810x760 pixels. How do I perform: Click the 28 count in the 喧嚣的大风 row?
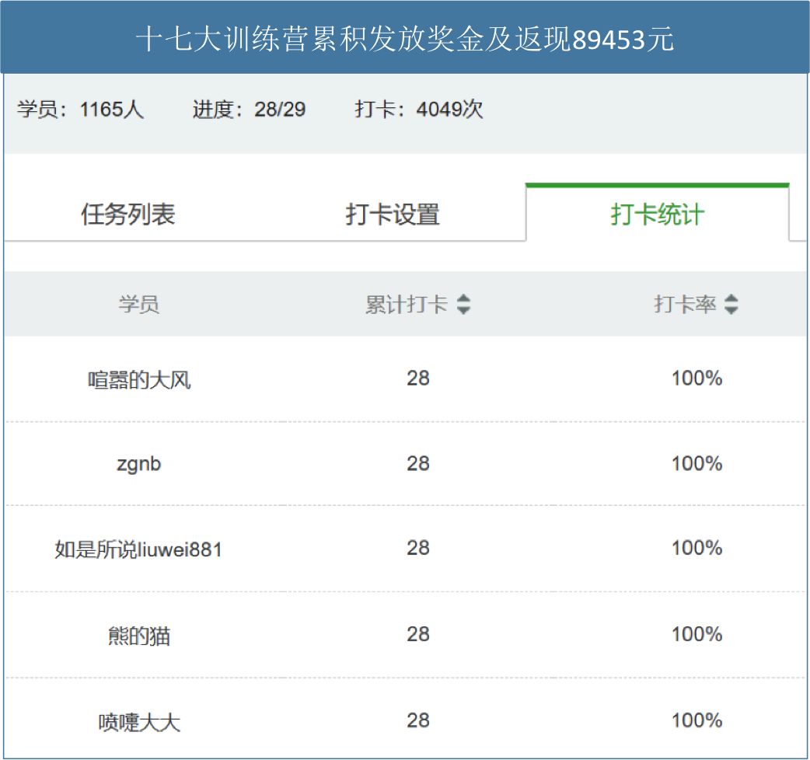pyautogui.click(x=418, y=378)
